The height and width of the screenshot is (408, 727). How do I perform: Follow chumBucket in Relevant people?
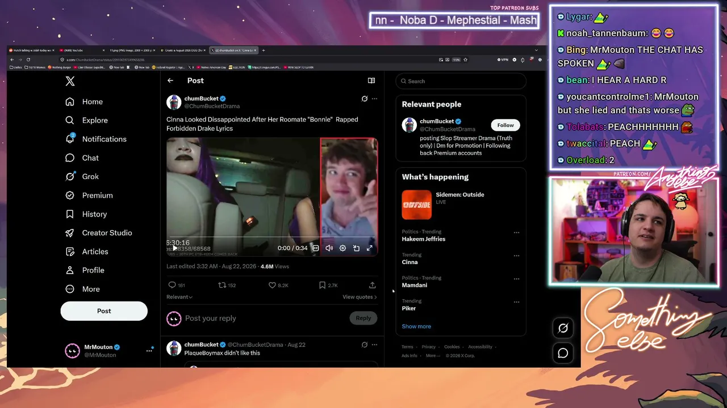pyautogui.click(x=505, y=125)
